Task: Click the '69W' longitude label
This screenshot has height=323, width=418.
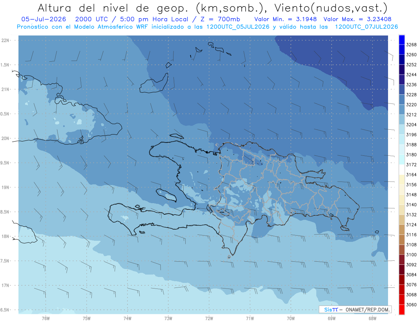Action: (x=332, y=318)
